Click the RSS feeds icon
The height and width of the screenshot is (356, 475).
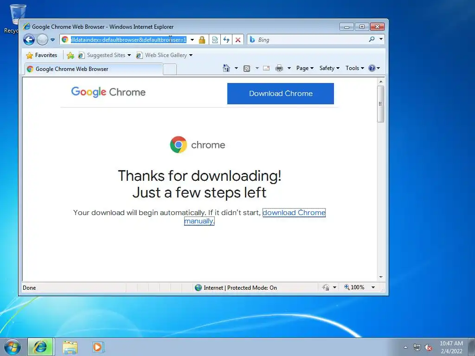[247, 69]
